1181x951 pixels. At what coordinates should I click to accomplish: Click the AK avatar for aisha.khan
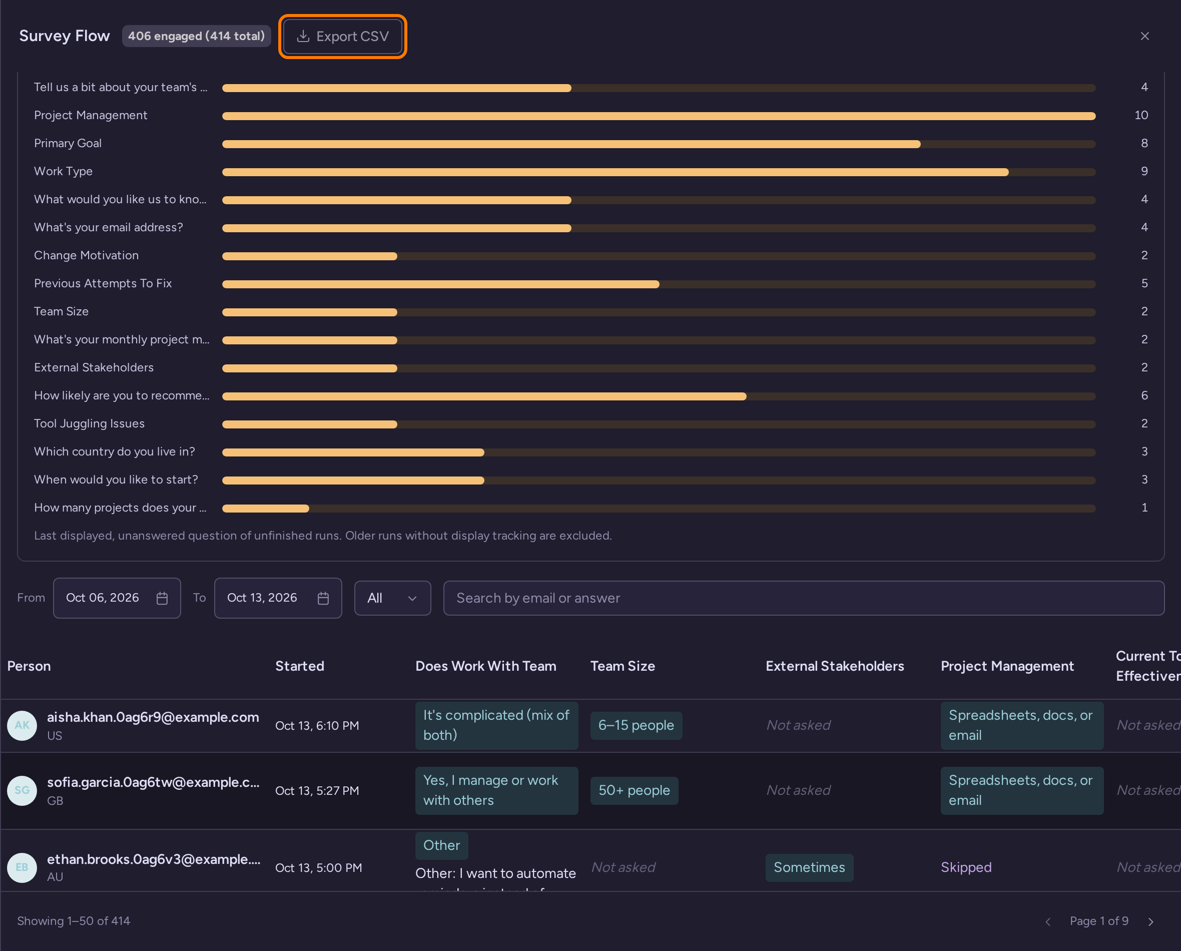click(22, 725)
